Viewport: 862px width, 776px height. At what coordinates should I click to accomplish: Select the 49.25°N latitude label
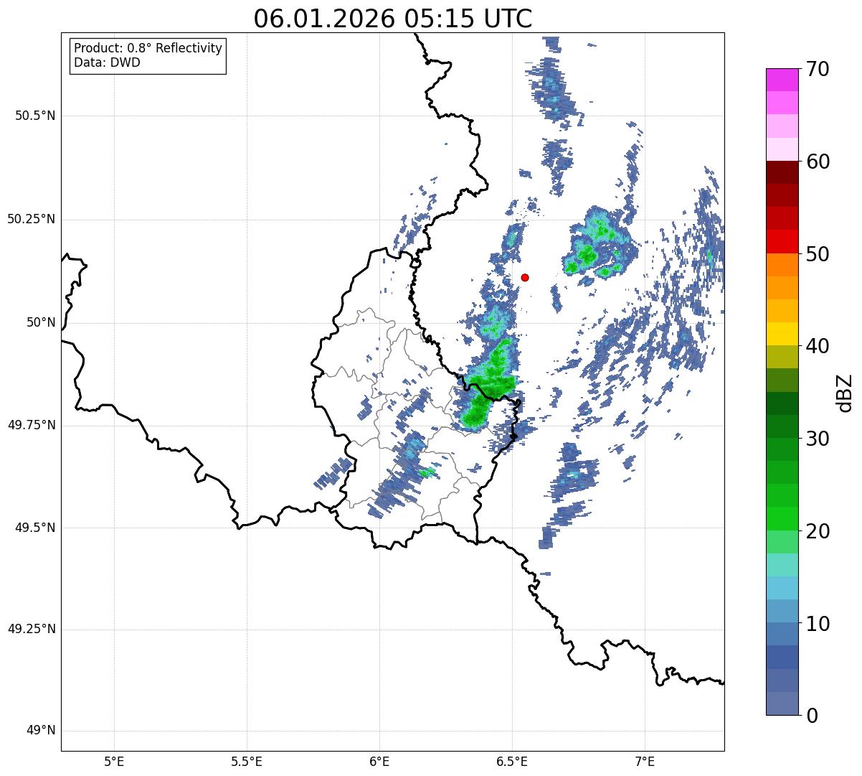[x=31, y=630]
